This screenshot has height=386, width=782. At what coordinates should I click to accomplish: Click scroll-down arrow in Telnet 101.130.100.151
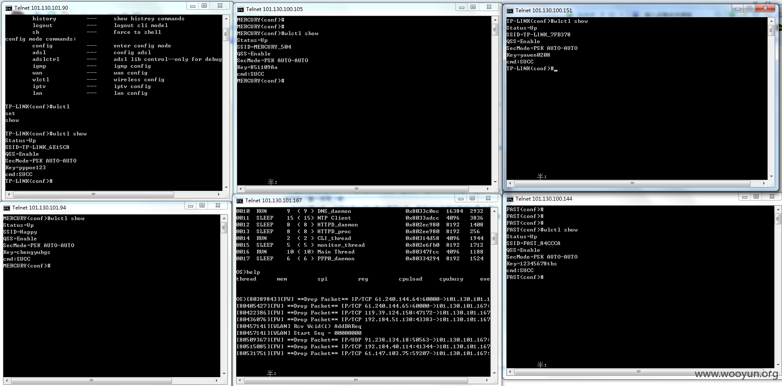(x=771, y=176)
